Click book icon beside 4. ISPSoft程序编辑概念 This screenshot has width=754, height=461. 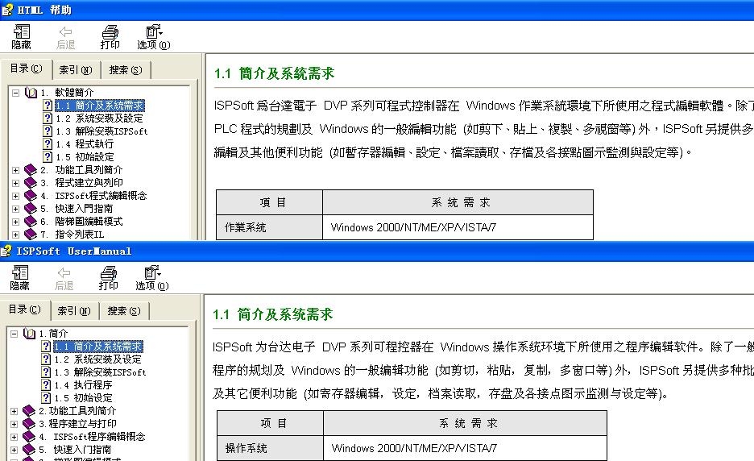[29, 437]
